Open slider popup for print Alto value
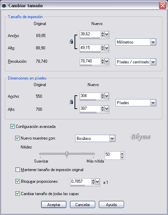Screen dimensions: 168x215 click(x=107, y=48)
